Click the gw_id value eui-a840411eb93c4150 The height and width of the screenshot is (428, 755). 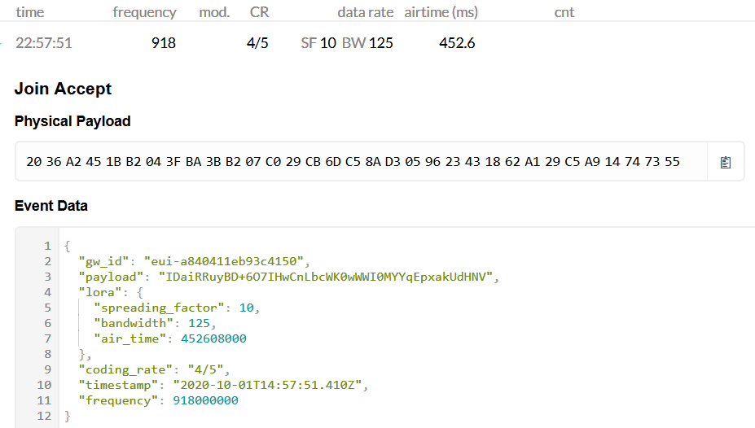click(224, 261)
